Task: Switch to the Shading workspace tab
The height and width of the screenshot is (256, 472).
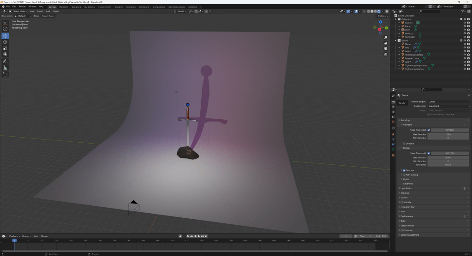Action: 119,7
